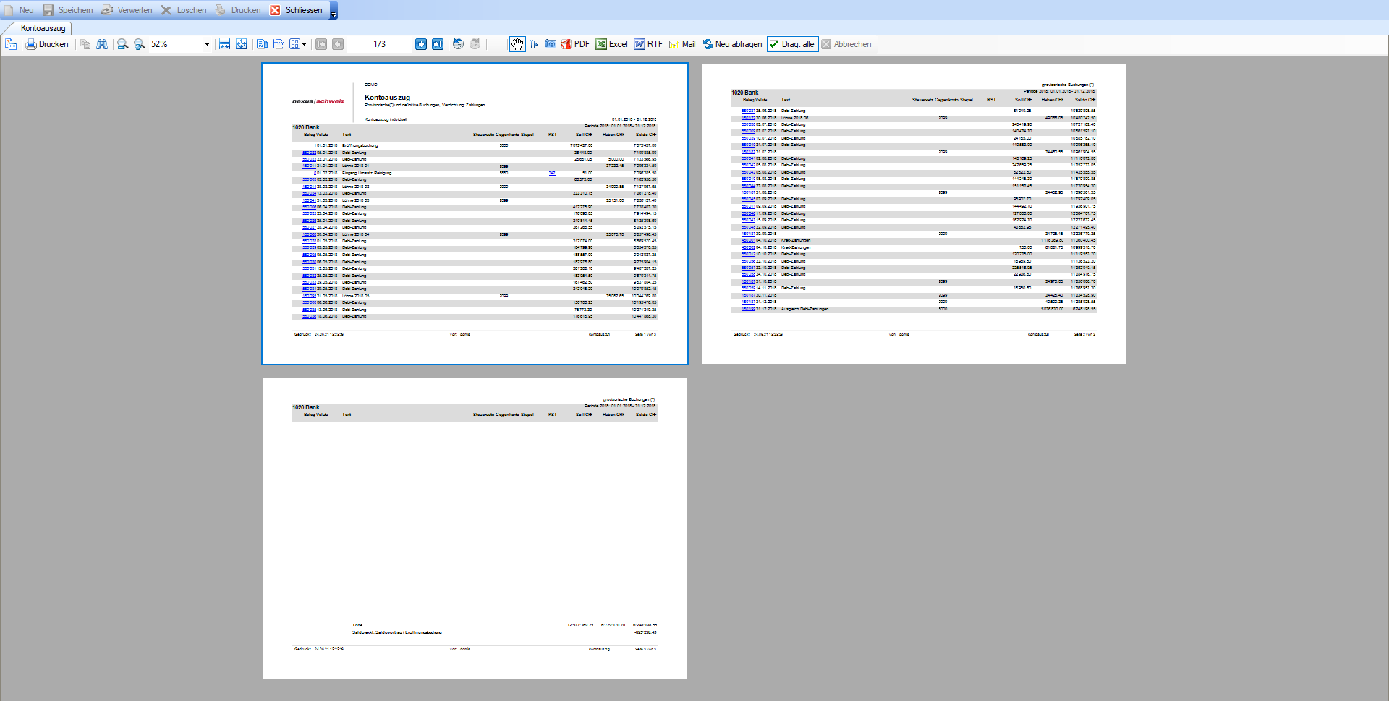
Task: Go to next page arrow
Action: point(421,44)
